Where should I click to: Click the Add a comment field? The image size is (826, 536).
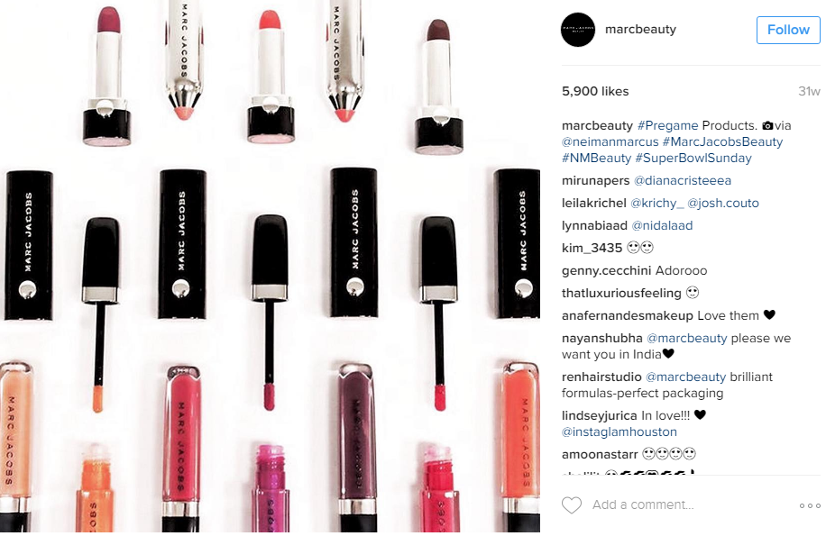click(x=643, y=505)
